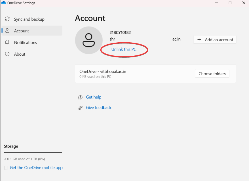
Task: Open Notifications using the bell icon
Action: coord(7,42)
